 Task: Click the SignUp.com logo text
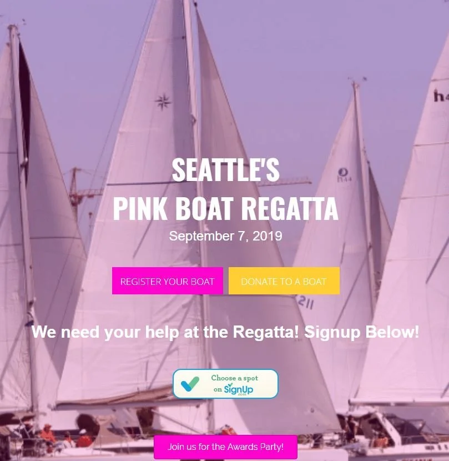click(x=238, y=390)
